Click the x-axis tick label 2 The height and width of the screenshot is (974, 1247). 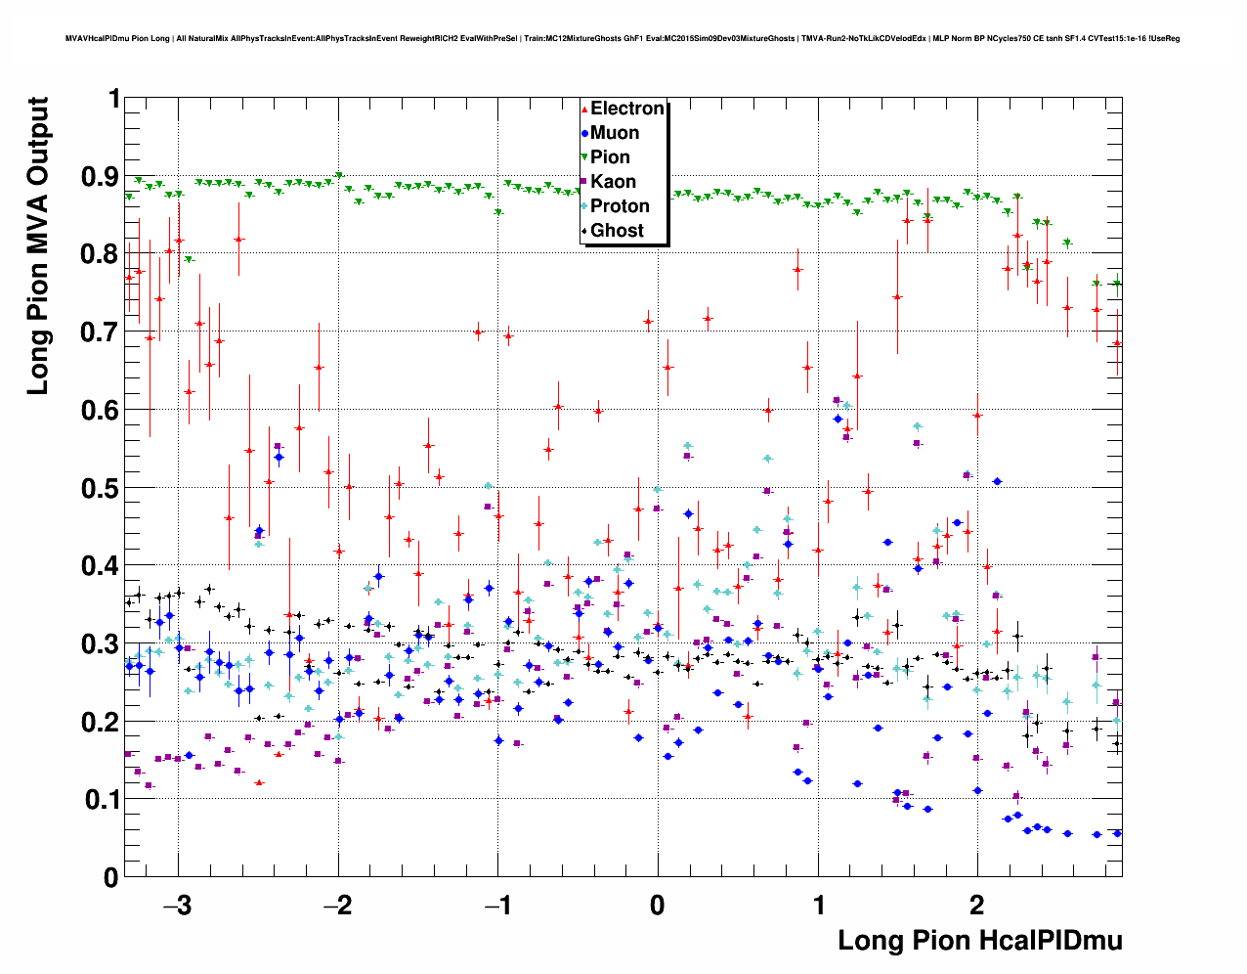coord(977,905)
